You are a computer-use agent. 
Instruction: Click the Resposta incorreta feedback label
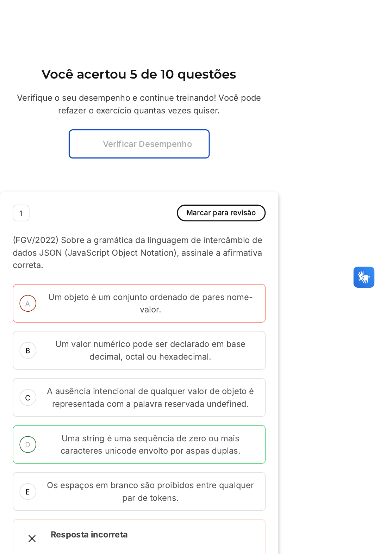89,535
